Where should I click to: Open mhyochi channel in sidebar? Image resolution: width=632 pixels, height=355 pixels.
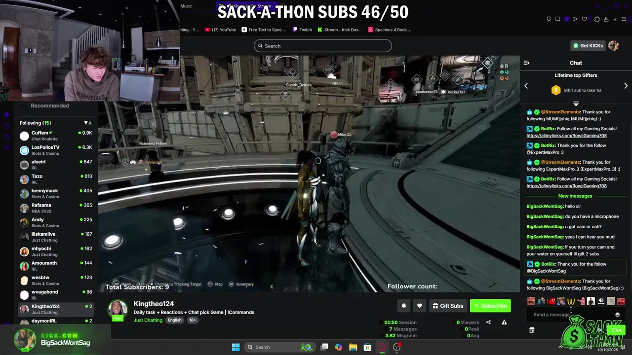[x=56, y=251]
